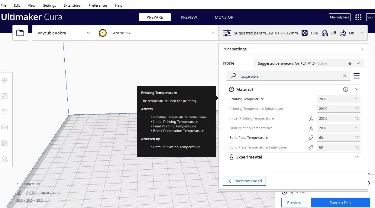Expand the Experimental section chevron
Image resolution: width=375 pixels, height=208 pixels.
point(357,157)
